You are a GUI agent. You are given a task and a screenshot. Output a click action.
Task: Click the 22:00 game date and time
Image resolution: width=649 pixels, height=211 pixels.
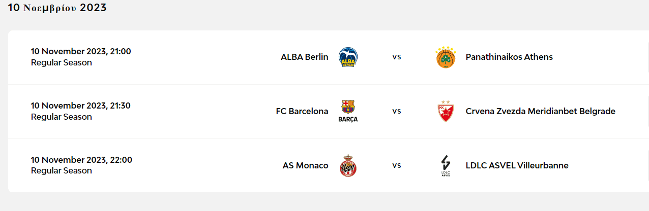[x=81, y=160]
